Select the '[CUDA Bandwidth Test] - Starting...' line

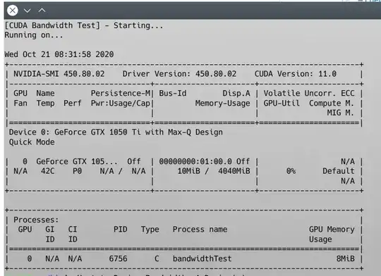tap(84, 25)
